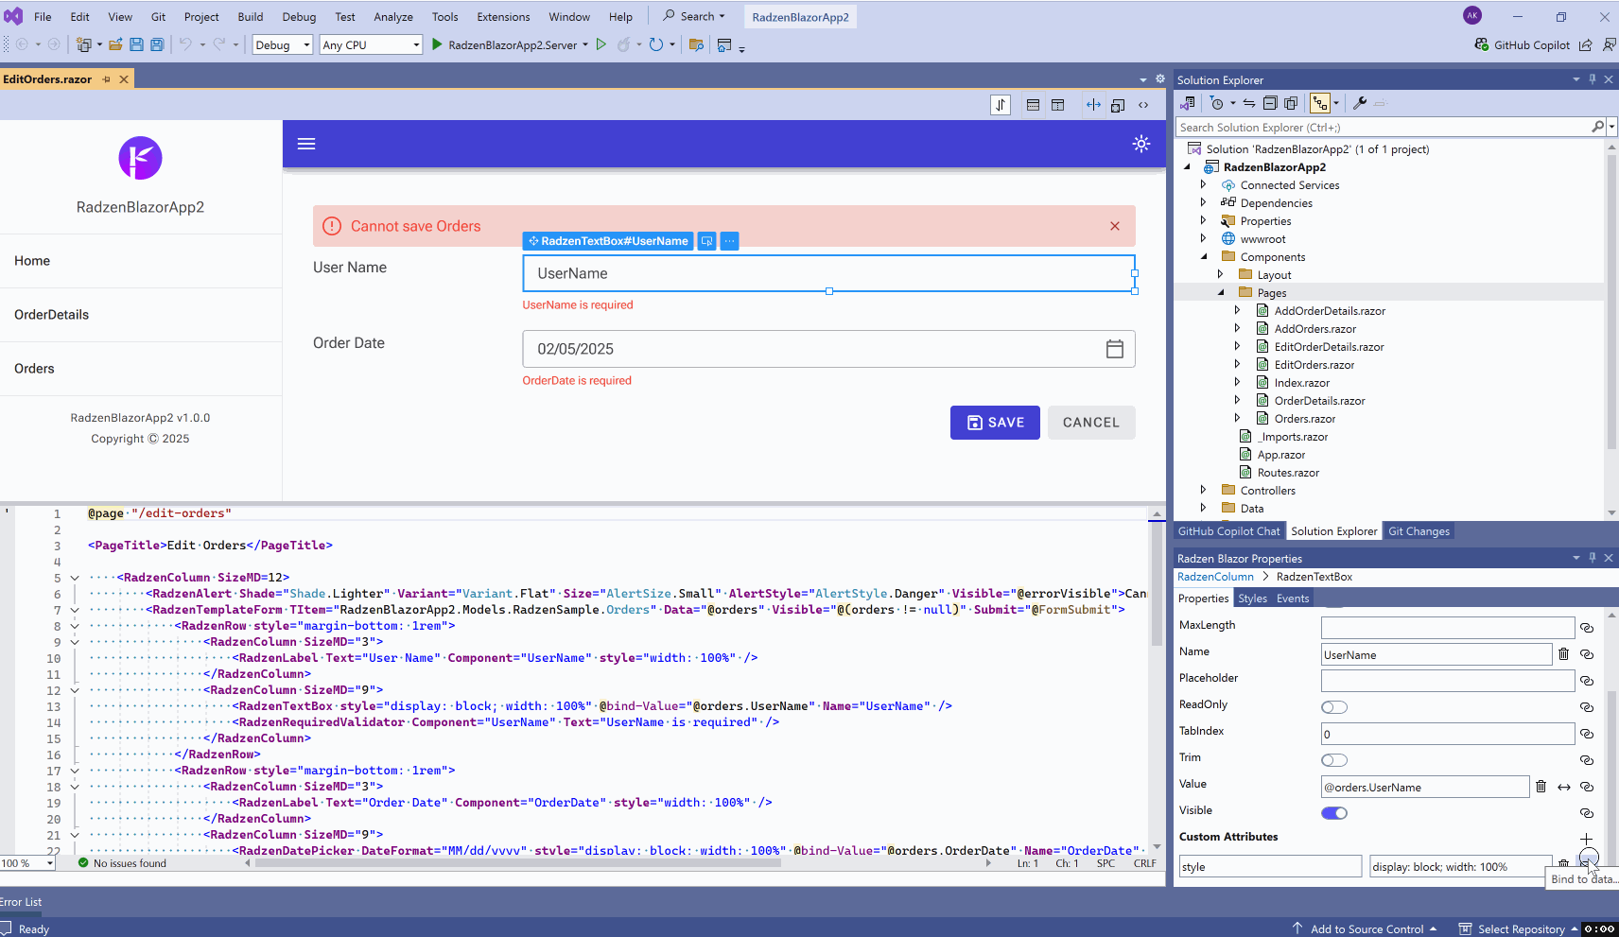This screenshot has width=1619, height=937.
Task: Click the Start Without Debugging outline arrow
Action: coord(601,44)
